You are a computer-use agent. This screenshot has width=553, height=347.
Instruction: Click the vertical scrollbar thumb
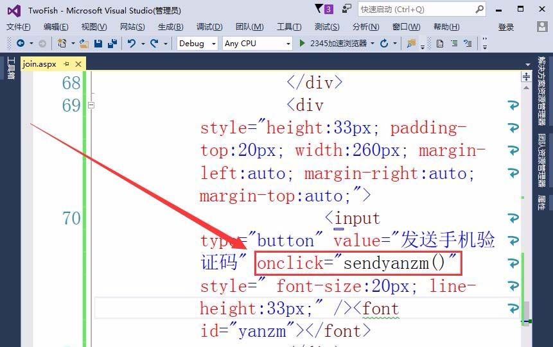pyautogui.click(x=525, y=312)
